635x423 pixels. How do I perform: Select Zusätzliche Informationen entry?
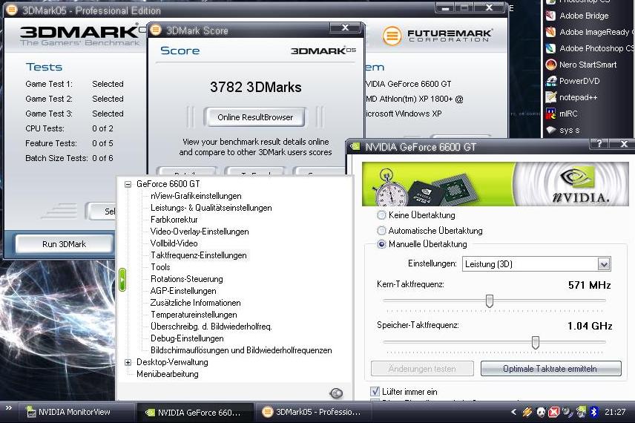click(195, 303)
